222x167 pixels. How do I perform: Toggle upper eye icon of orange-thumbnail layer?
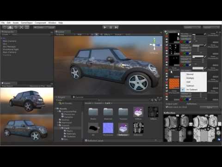pos(166,85)
